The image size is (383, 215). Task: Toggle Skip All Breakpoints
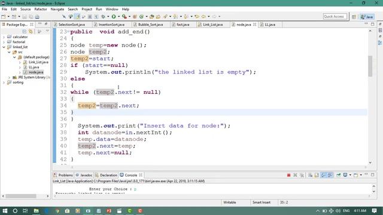point(64,17)
